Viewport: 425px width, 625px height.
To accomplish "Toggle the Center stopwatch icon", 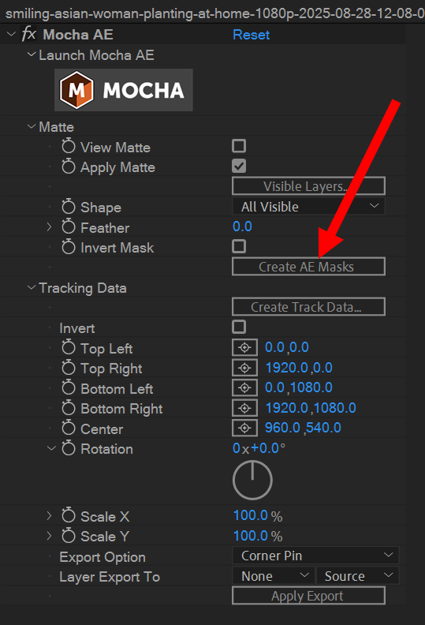I will (x=69, y=428).
